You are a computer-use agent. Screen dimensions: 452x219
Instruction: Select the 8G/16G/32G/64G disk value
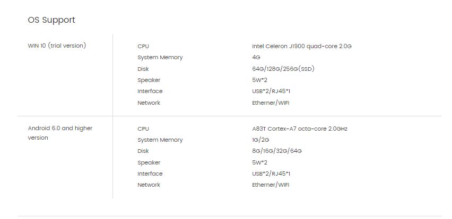277,151
